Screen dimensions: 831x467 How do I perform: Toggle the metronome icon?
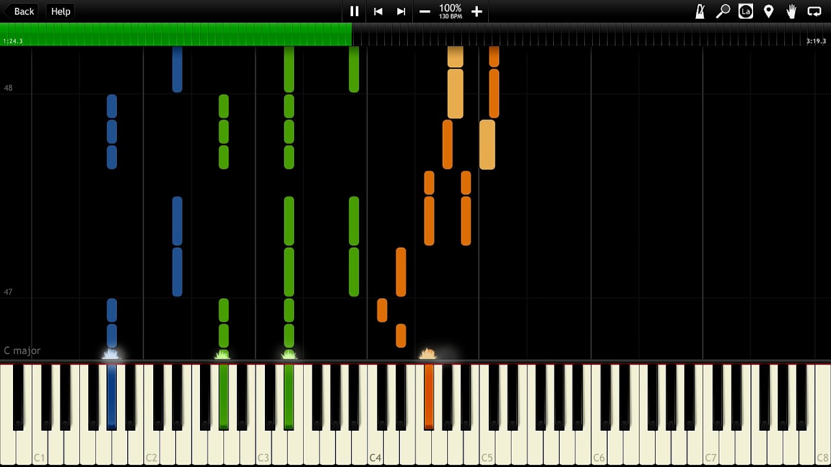(700, 11)
